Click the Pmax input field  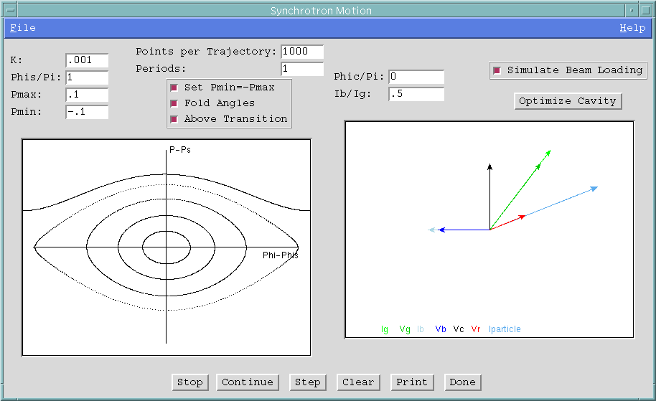click(x=87, y=95)
